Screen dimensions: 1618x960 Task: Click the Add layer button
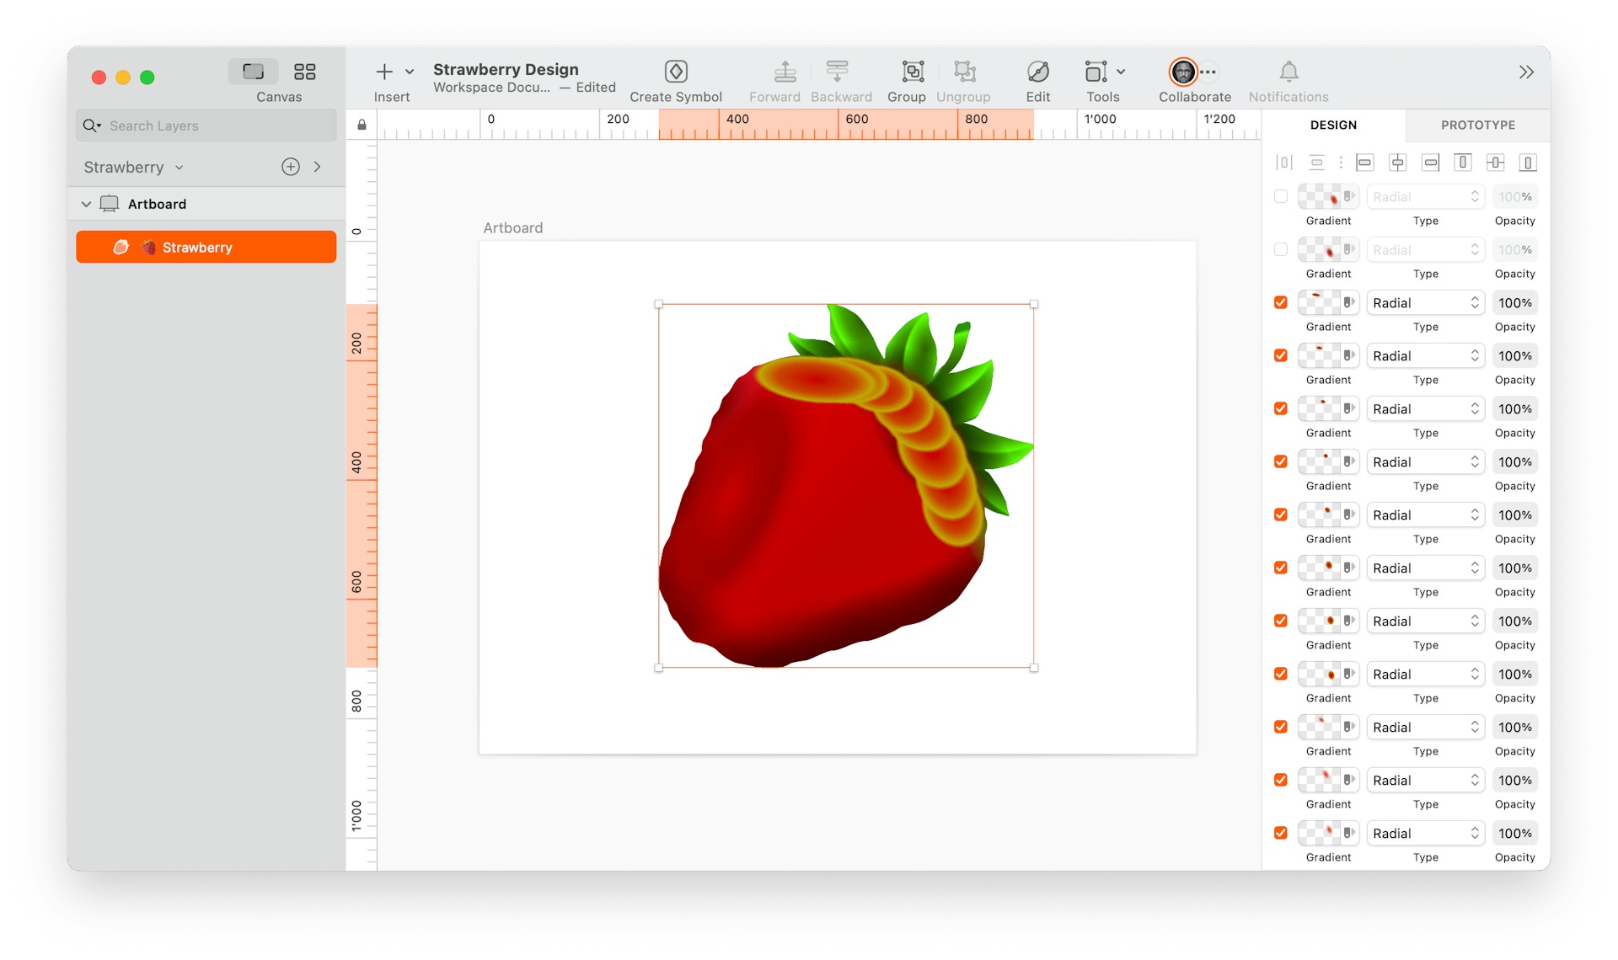point(291,164)
